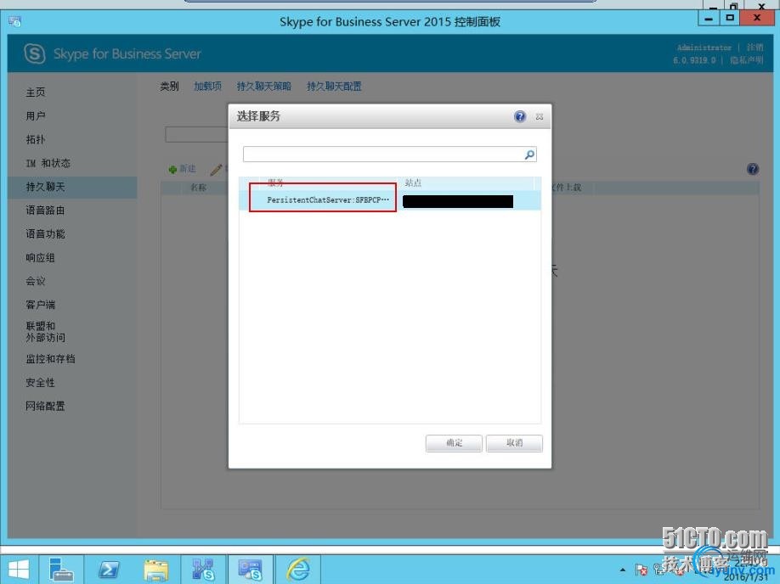
Task: Open 拓扑 in the left navigation
Action: click(36, 140)
